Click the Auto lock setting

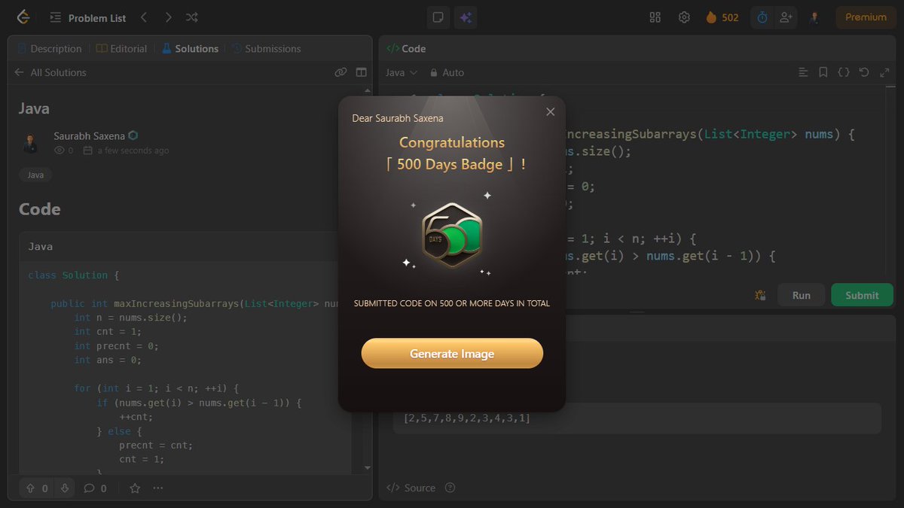point(447,72)
